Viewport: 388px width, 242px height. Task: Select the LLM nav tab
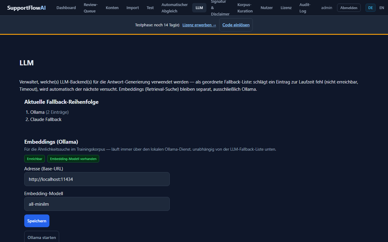point(199,8)
